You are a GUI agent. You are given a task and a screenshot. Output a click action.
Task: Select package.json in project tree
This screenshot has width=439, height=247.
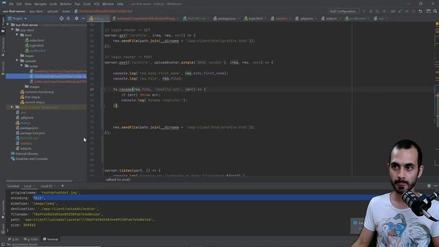click(x=29, y=128)
